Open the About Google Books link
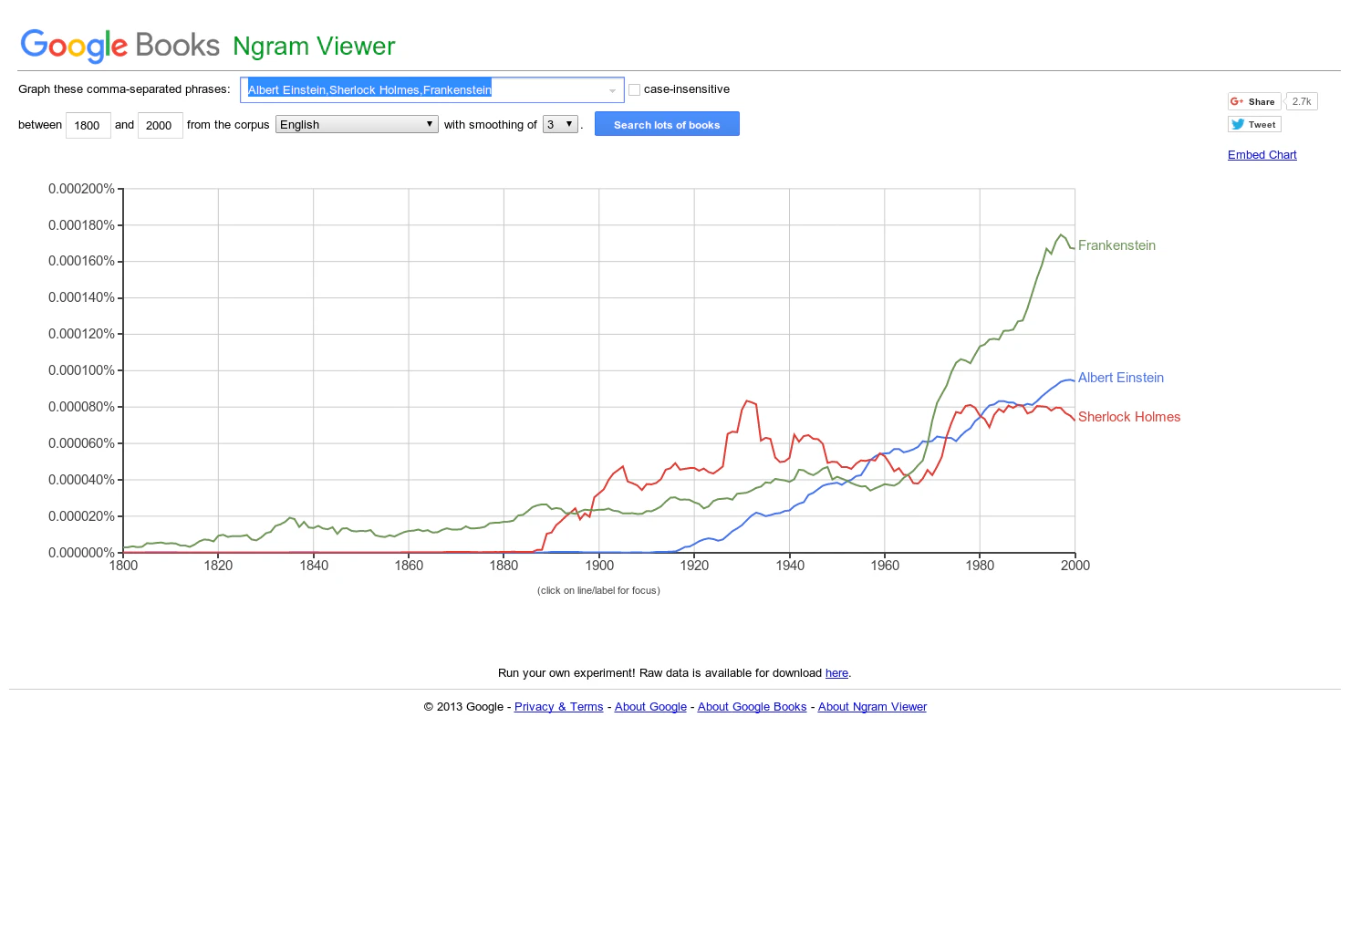 (x=752, y=707)
